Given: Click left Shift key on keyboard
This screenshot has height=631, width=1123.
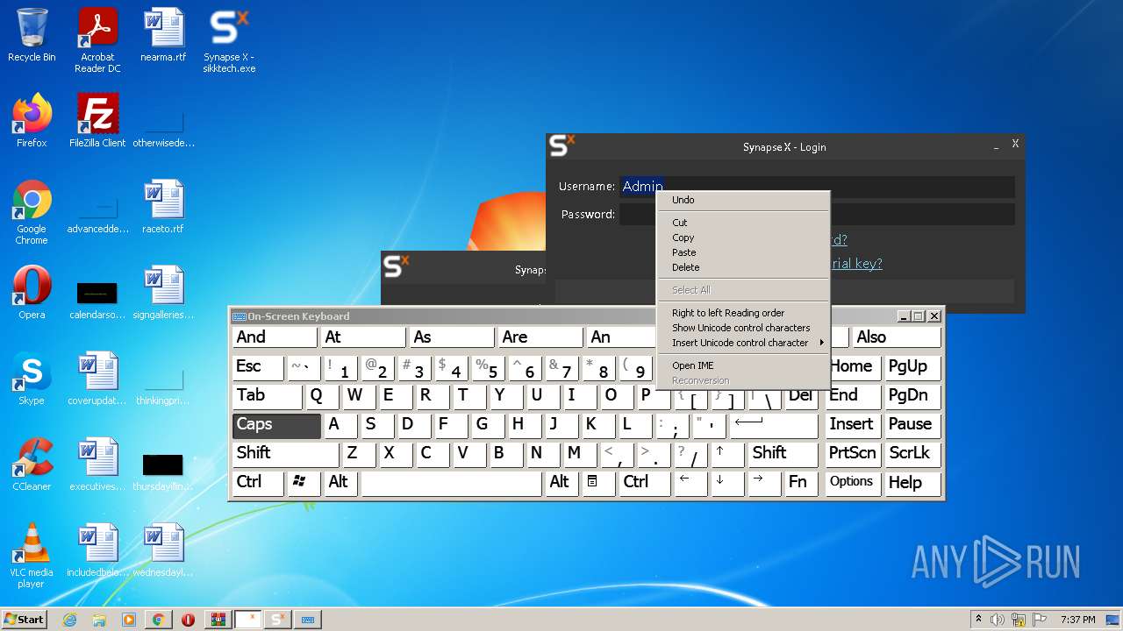Looking at the screenshot, I should (285, 454).
